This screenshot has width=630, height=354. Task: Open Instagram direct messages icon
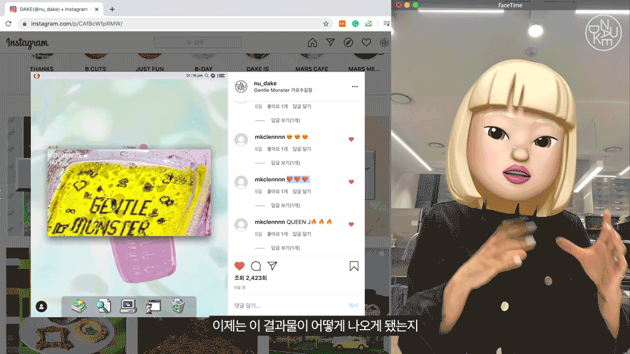coord(330,43)
